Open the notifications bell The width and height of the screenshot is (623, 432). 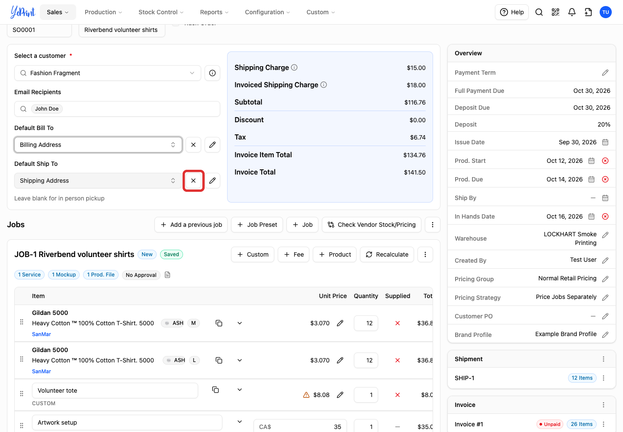pyautogui.click(x=572, y=12)
